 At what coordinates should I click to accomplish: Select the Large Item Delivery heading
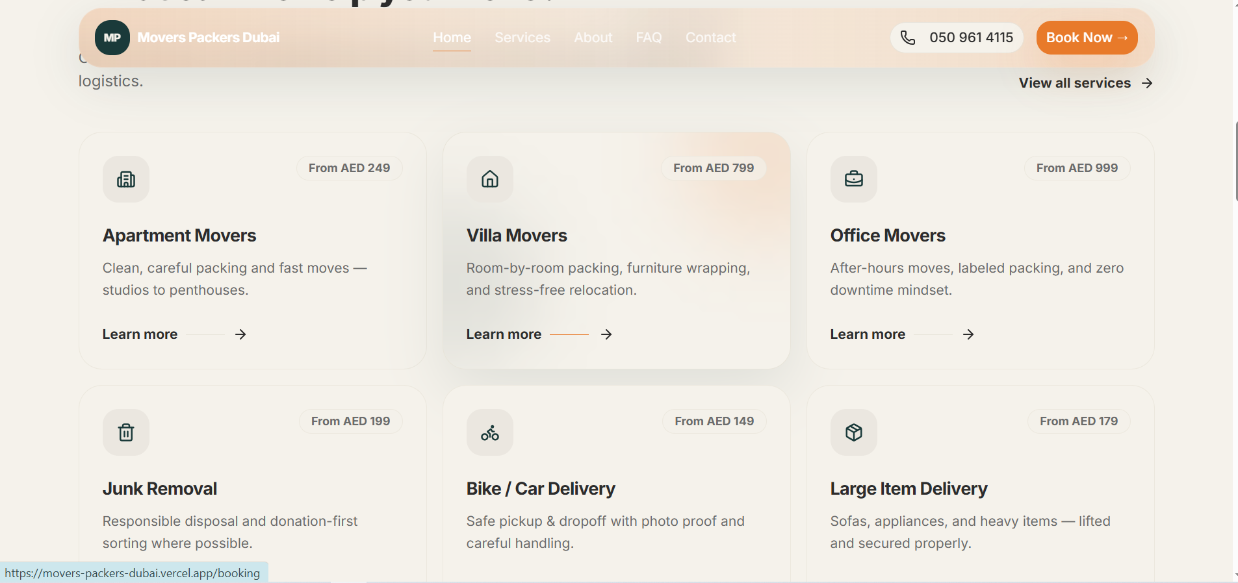click(x=909, y=488)
